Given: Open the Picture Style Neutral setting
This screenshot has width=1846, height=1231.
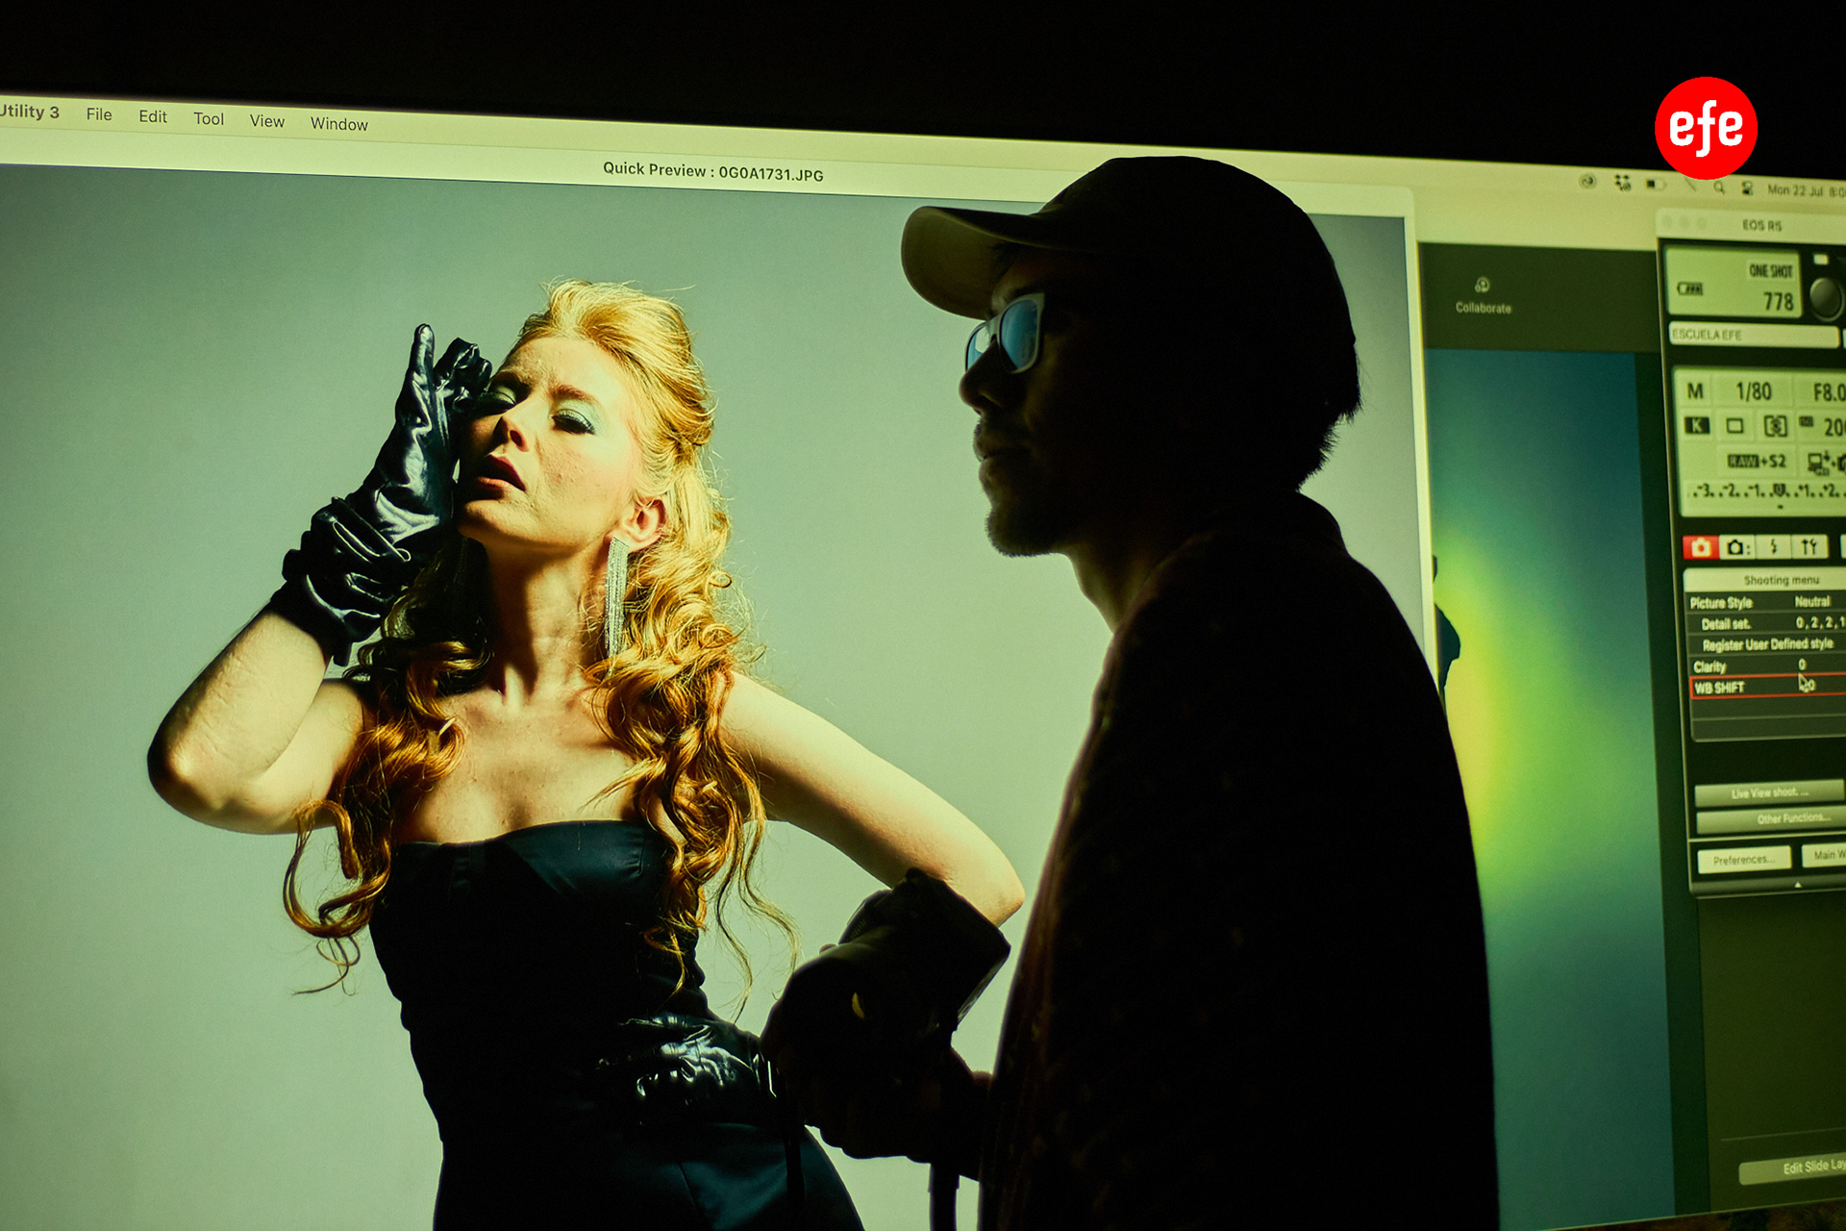Looking at the screenshot, I should (x=1811, y=602).
